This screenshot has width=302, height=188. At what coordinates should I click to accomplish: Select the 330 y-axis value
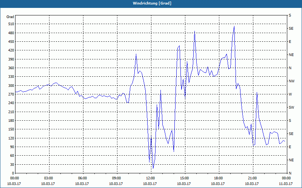coord(11,77)
